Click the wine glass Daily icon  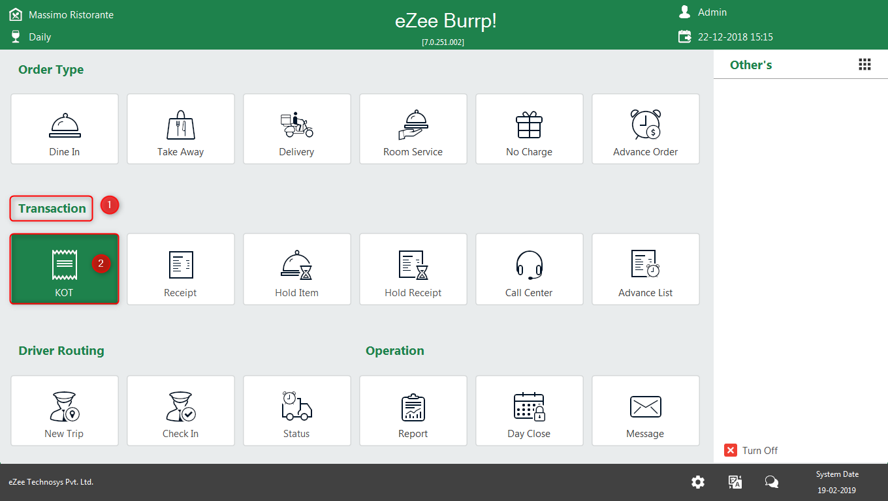(x=16, y=37)
